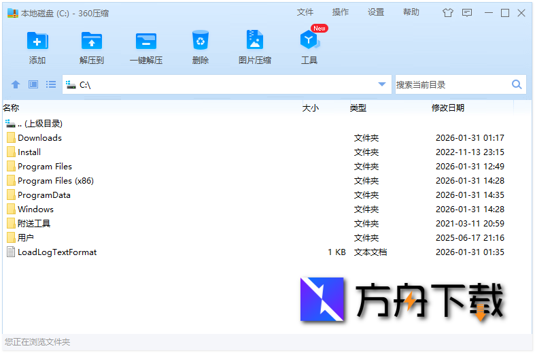535x353 pixels.
Task: Sort by the 修改日期 column header
Action: 448,108
